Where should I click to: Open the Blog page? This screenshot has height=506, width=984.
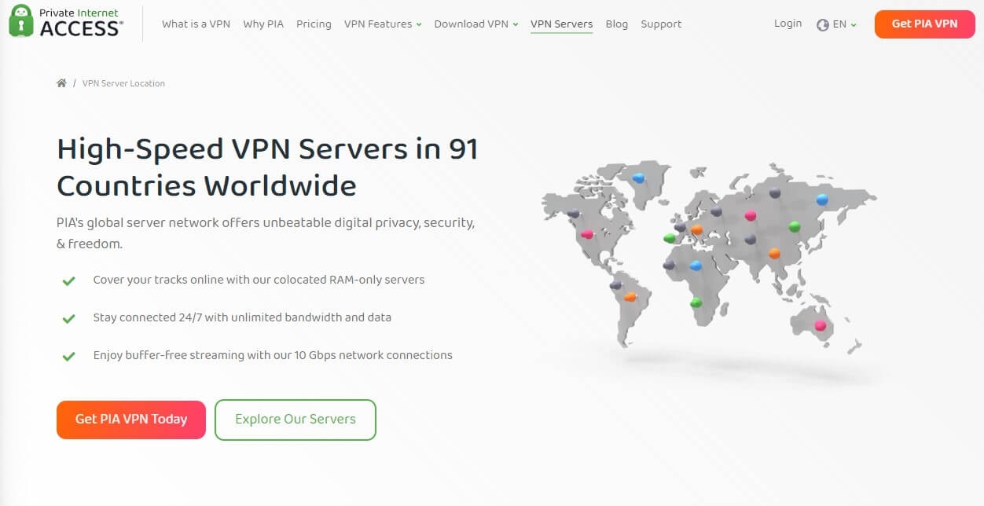coord(617,24)
